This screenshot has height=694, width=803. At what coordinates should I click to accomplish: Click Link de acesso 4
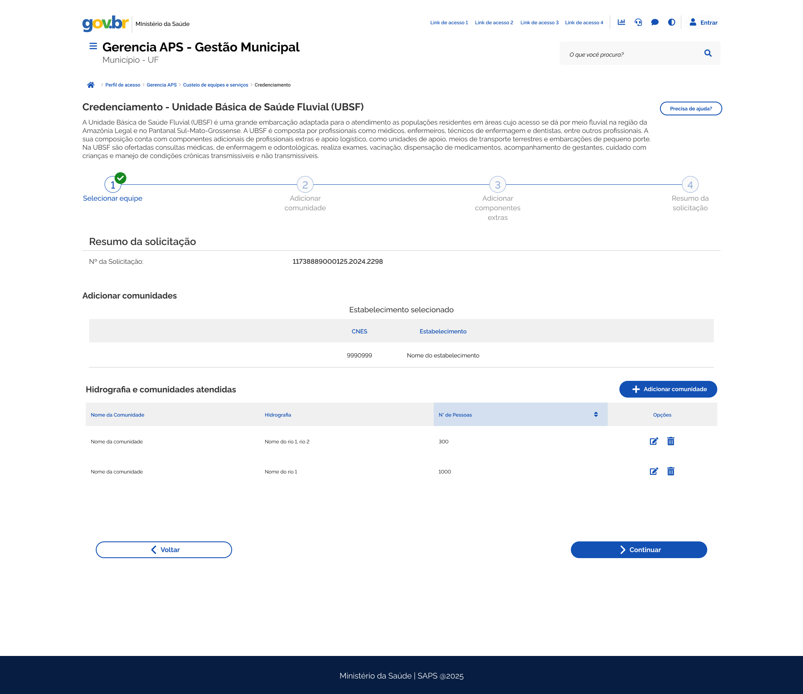coord(584,23)
